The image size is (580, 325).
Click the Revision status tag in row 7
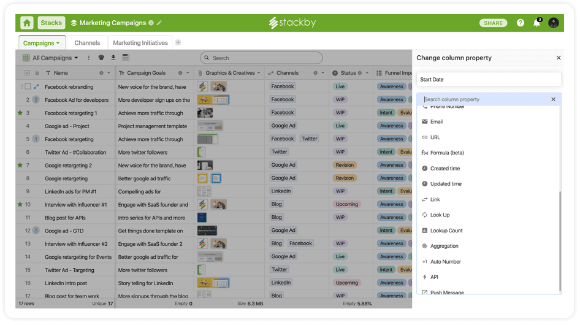tap(345, 165)
